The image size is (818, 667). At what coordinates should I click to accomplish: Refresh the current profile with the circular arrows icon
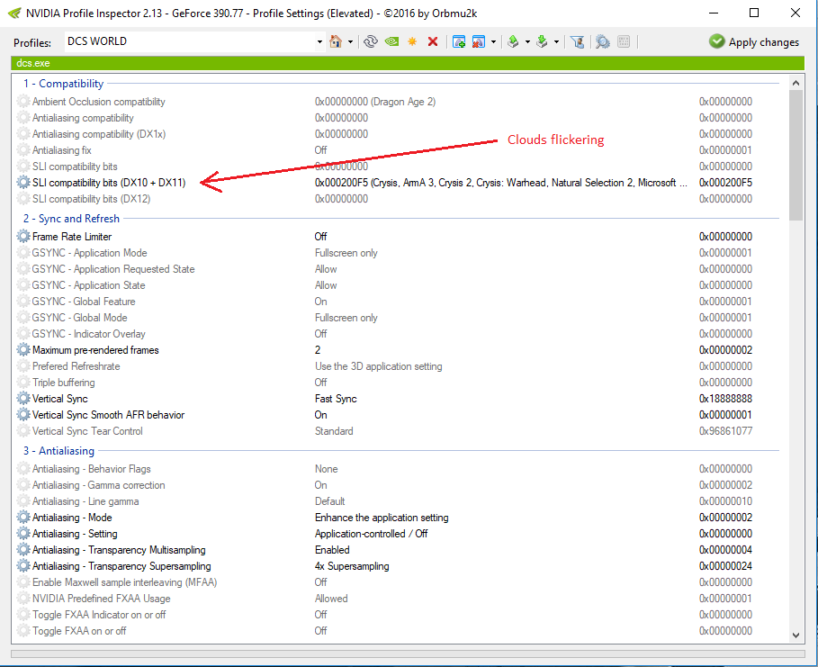click(x=371, y=41)
